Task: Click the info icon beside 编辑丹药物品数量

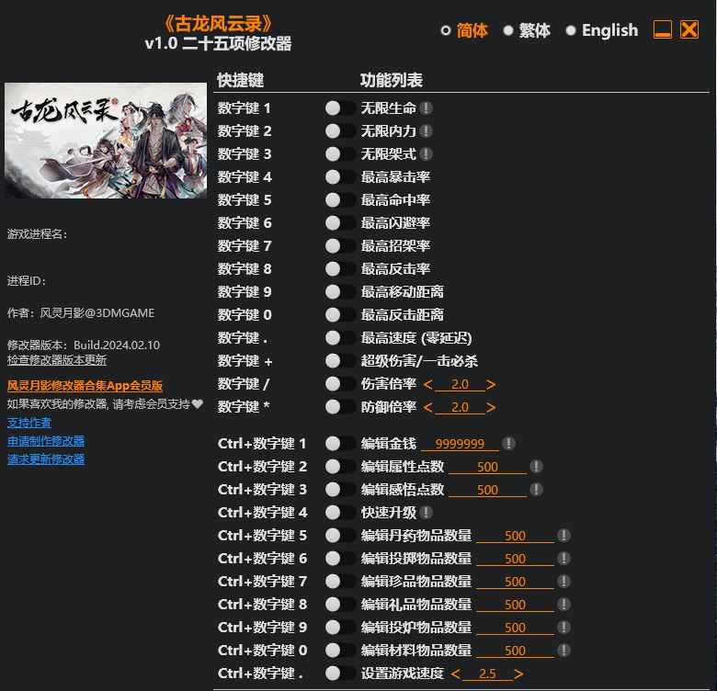Action: coord(563,535)
